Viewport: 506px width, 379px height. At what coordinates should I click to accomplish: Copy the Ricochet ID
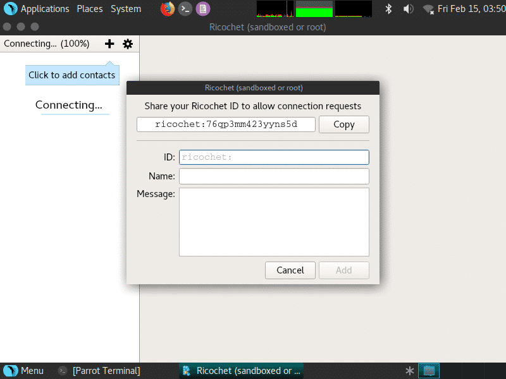[344, 124]
